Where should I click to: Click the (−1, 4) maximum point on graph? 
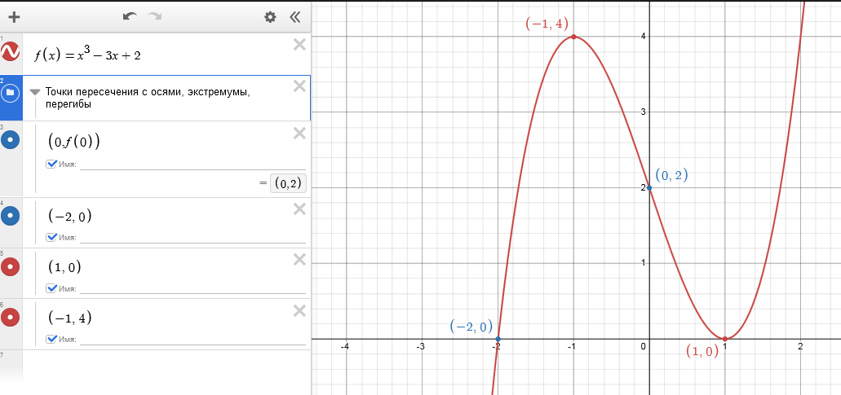point(573,37)
